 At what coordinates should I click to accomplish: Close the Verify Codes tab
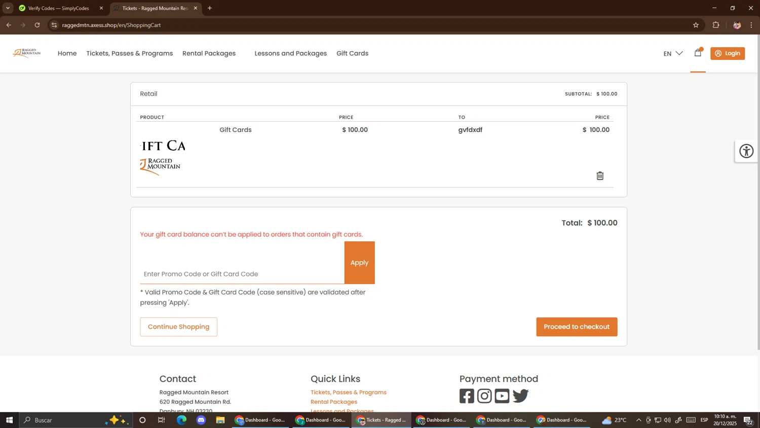coord(101,8)
